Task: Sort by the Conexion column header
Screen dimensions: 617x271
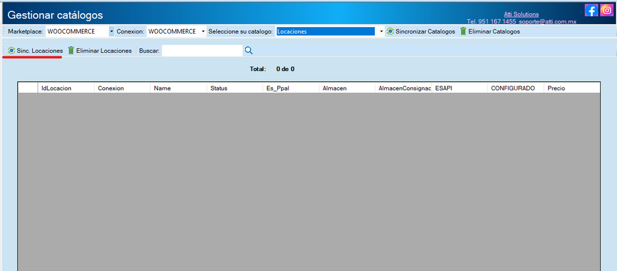Action: point(122,88)
